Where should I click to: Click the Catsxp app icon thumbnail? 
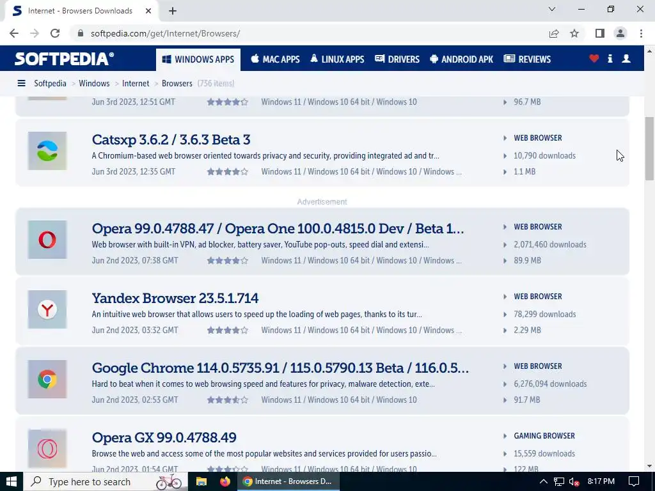(x=47, y=151)
